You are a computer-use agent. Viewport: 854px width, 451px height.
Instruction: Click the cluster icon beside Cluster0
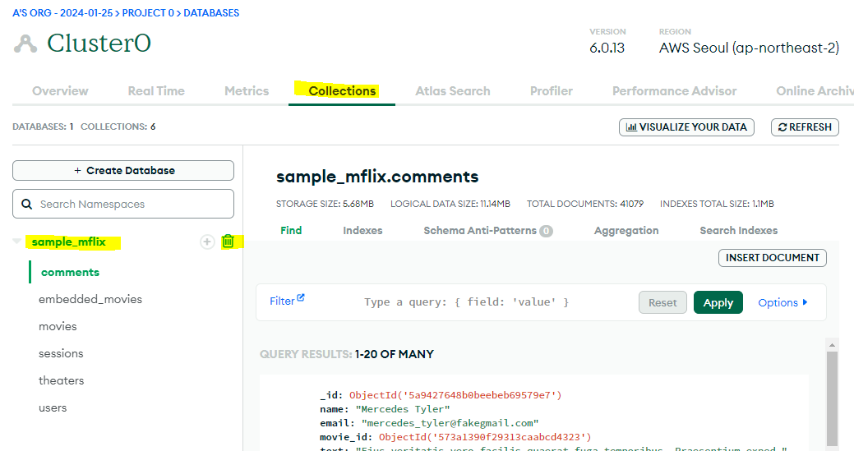pyautogui.click(x=25, y=44)
